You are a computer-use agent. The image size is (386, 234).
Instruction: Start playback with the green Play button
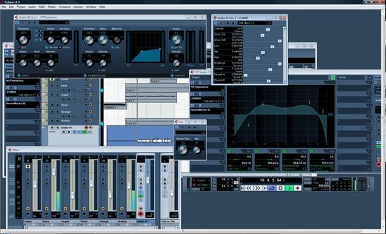pyautogui.click(x=289, y=188)
